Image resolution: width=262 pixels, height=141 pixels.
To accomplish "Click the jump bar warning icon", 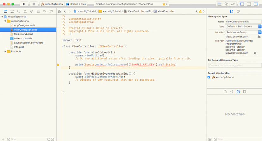I will click(x=200, y=11).
